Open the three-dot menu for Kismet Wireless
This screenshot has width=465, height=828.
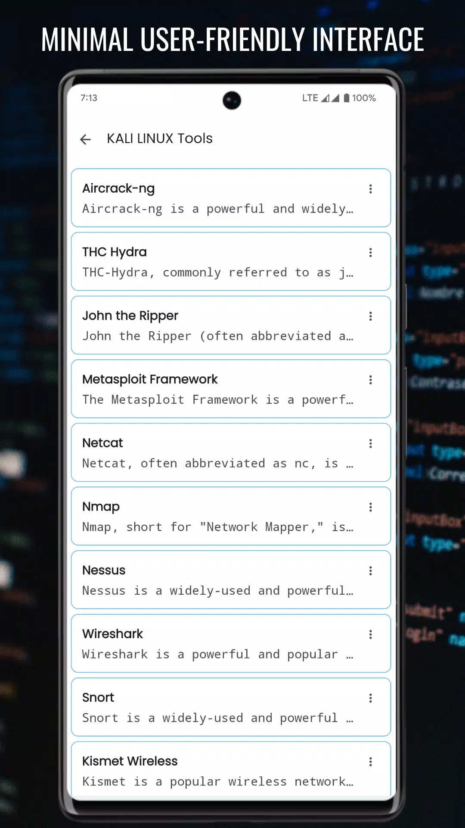370,762
